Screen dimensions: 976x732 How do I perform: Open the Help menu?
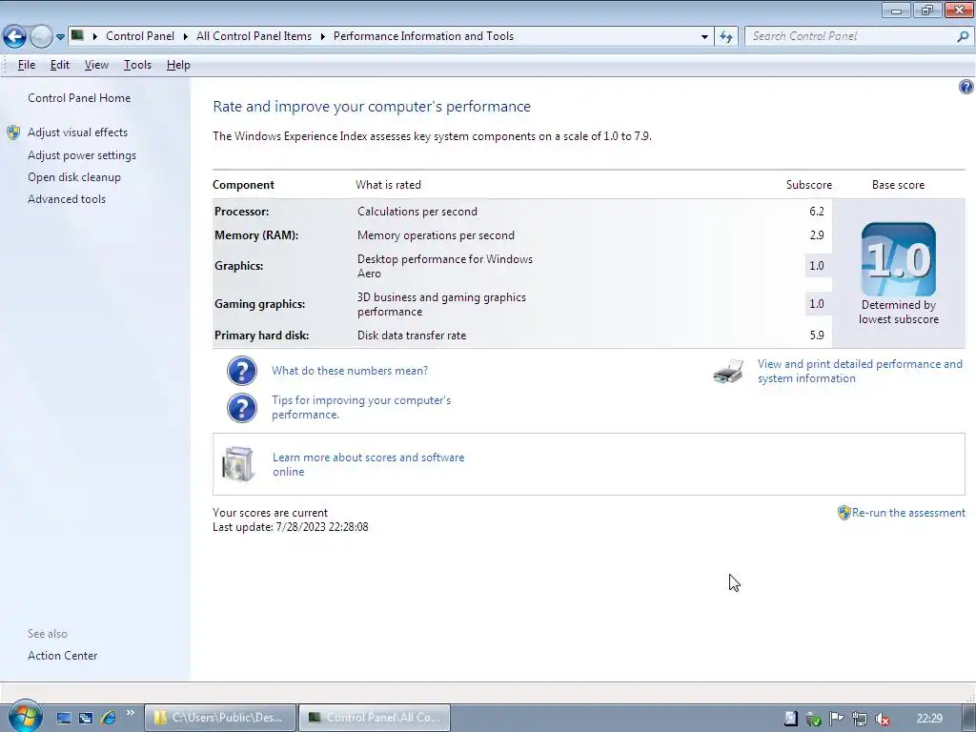pyautogui.click(x=178, y=65)
